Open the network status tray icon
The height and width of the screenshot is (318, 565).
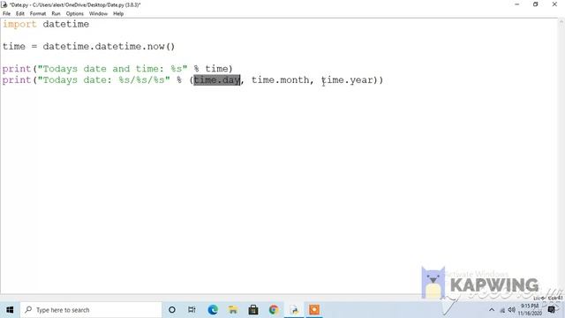pyautogui.click(x=502, y=310)
